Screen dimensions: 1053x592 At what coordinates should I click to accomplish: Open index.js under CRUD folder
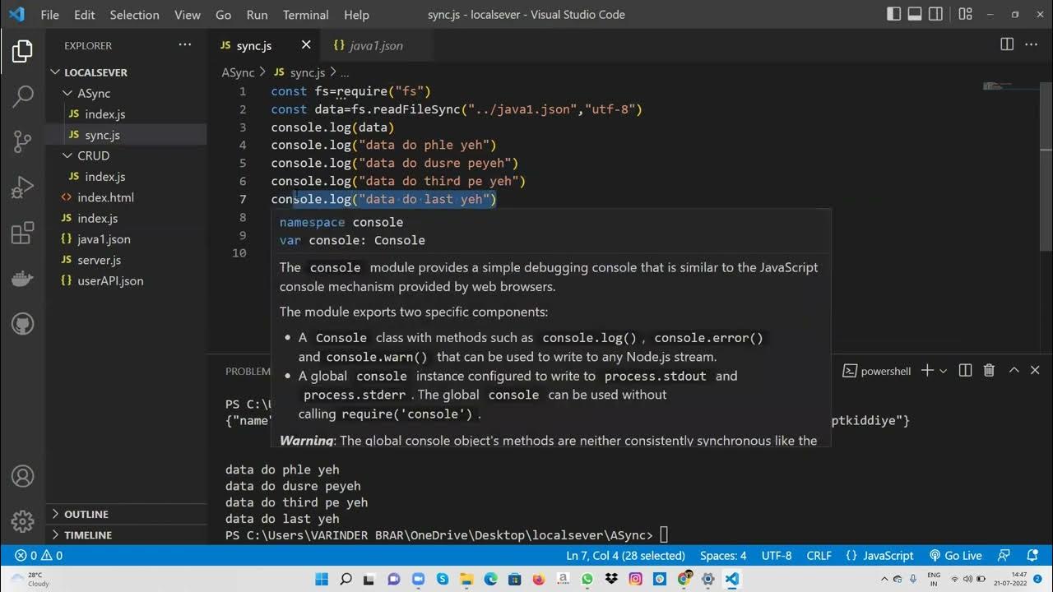[x=126, y=177]
